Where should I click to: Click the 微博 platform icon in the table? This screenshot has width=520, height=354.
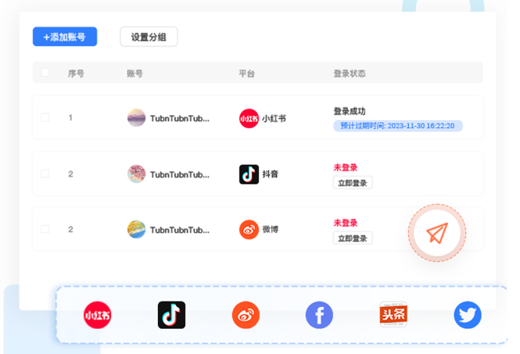[x=249, y=230]
